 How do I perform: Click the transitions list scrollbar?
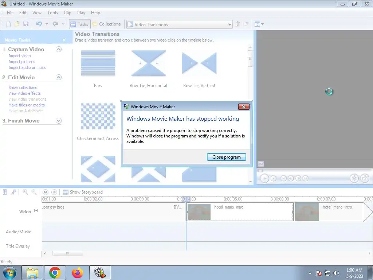coord(250,58)
